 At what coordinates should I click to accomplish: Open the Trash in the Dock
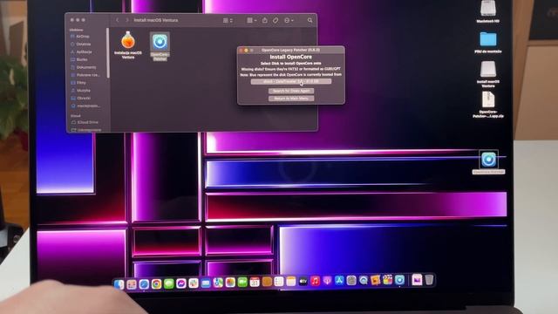tap(430, 280)
